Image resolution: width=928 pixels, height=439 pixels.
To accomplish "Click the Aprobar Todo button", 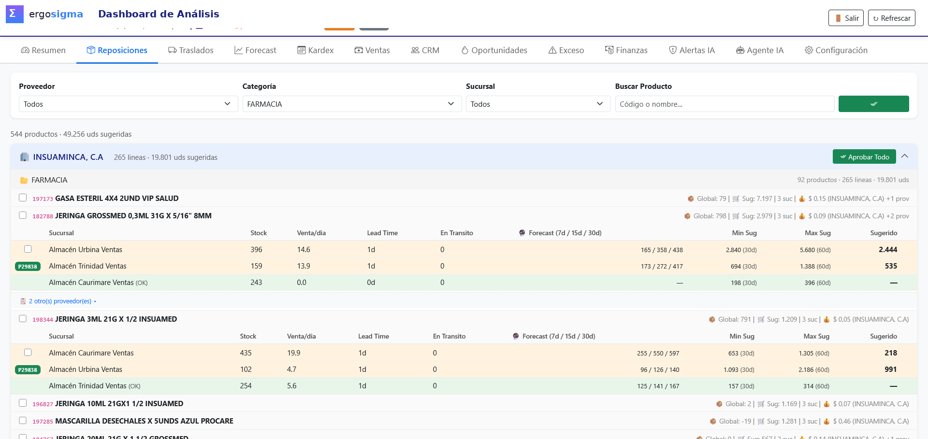I will pos(864,156).
